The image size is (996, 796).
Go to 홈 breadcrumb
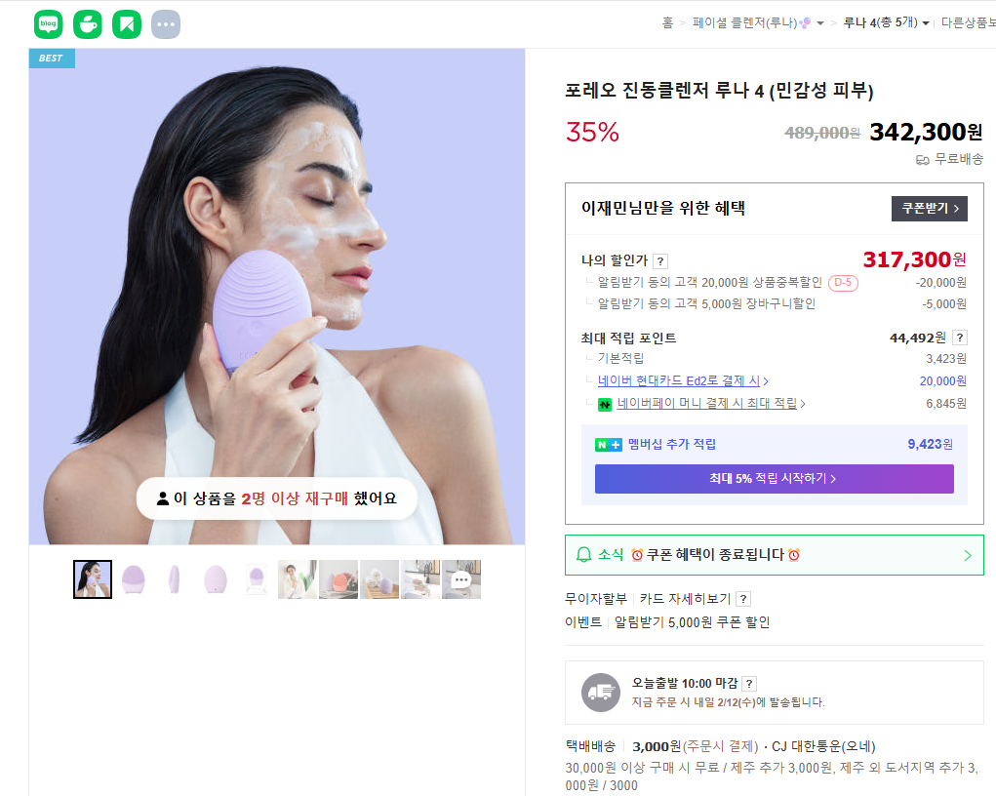(667, 22)
